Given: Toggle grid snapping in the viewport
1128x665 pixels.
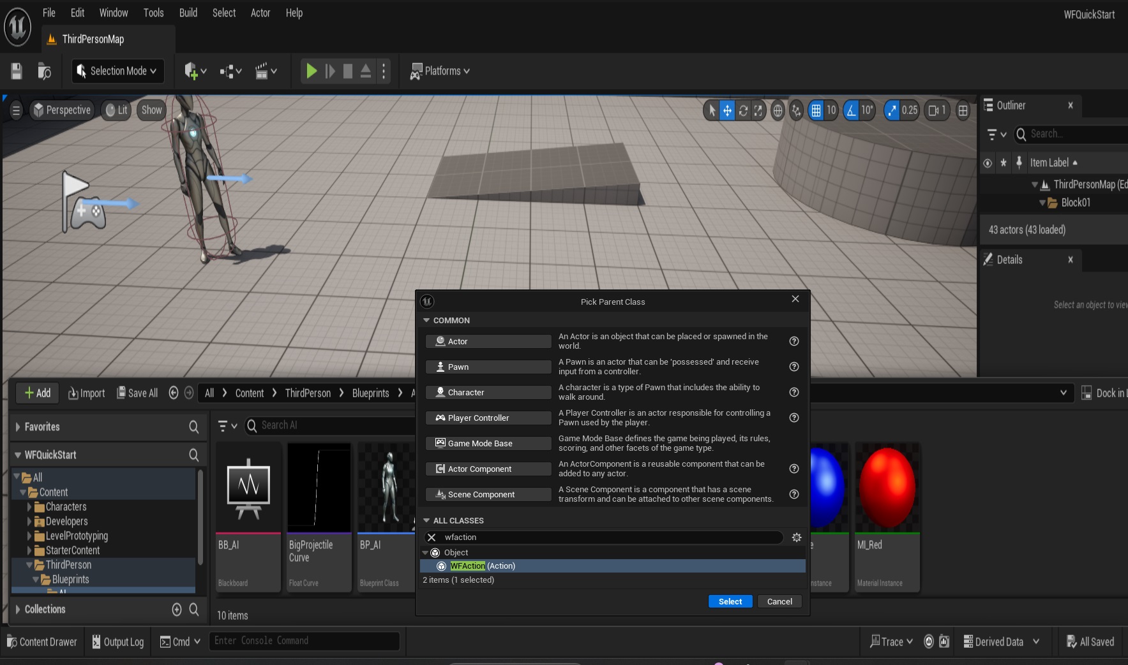Looking at the screenshot, I should click(816, 110).
